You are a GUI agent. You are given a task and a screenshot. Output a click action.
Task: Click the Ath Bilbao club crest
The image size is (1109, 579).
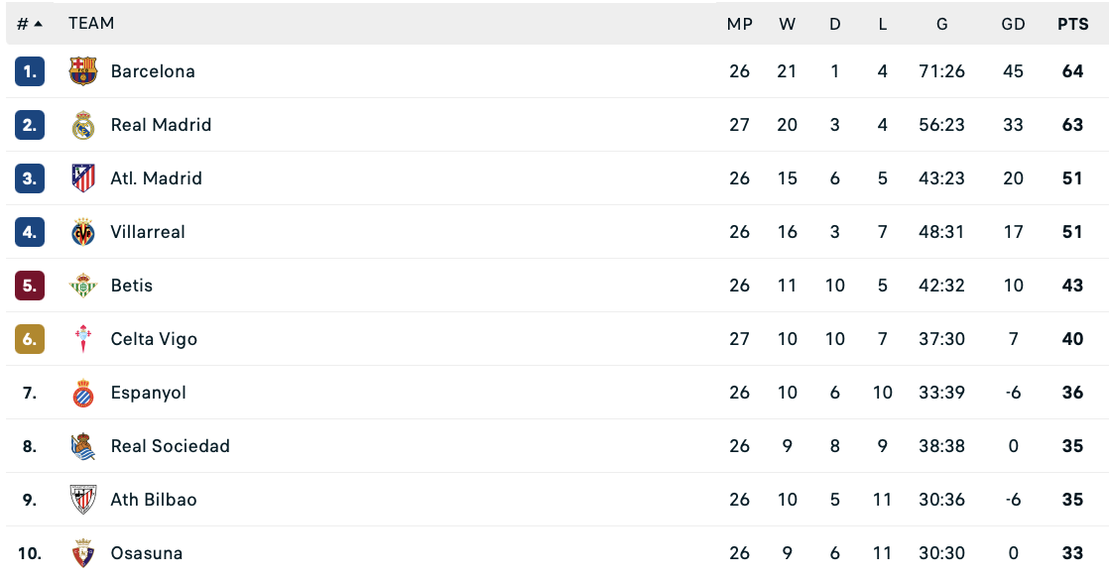click(x=83, y=500)
